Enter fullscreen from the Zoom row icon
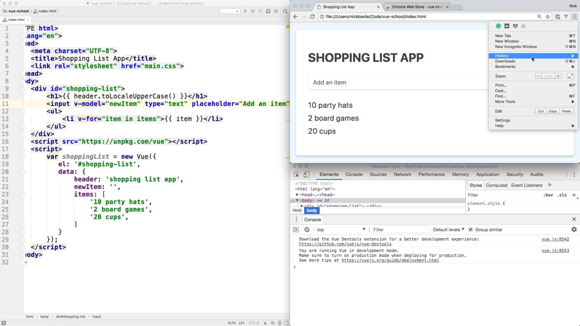Viewport: 580px width, 326px height. click(570, 76)
